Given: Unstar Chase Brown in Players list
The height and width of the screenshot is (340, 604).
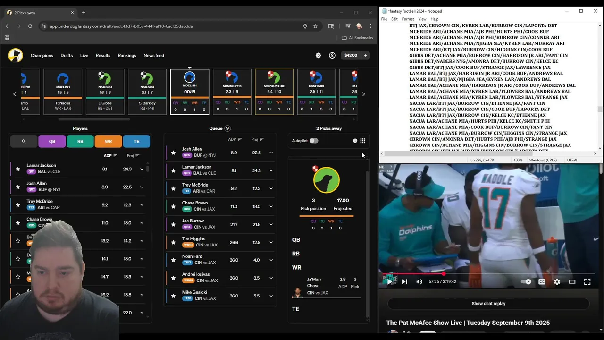Looking at the screenshot, I should click(18, 223).
